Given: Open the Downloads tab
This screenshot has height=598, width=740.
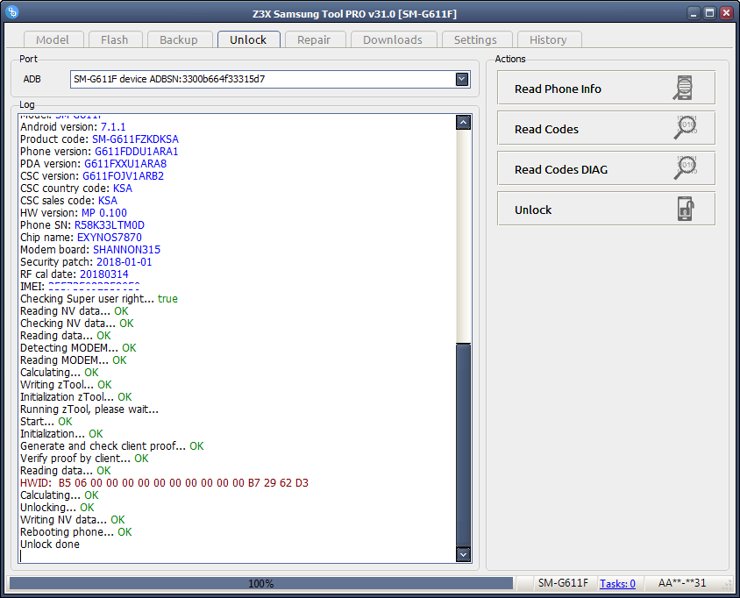Looking at the screenshot, I should pos(392,39).
